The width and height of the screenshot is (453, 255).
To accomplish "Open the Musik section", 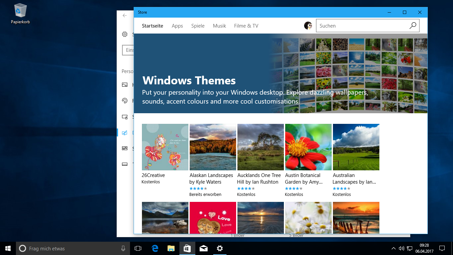I will pos(219,26).
